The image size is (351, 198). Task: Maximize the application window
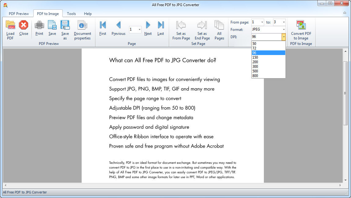[x=331, y=3]
